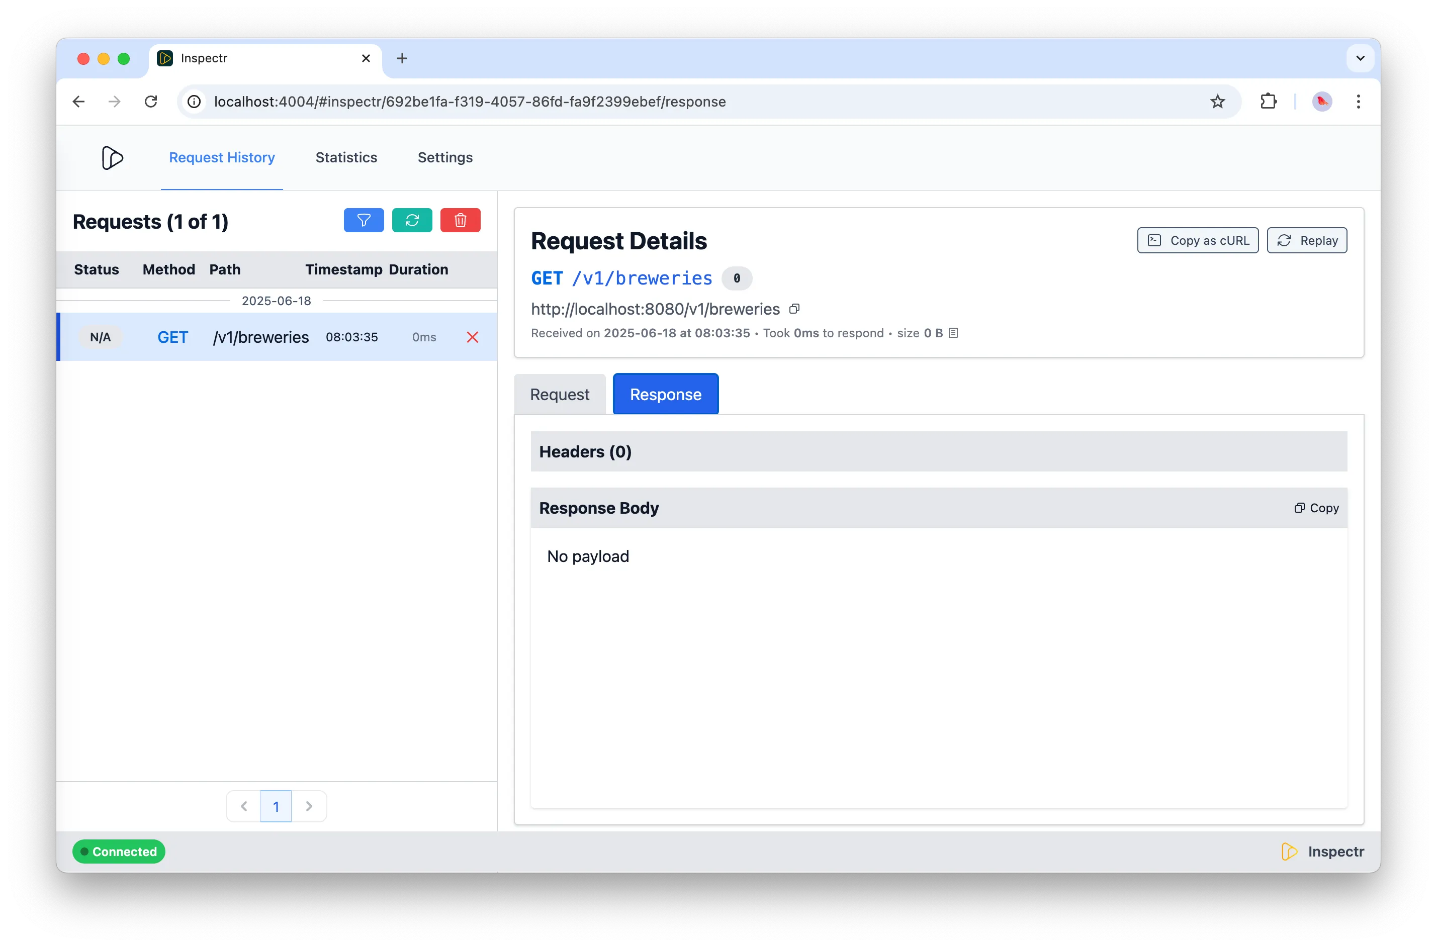The height and width of the screenshot is (947, 1437).
Task: Open the Statistics menu item
Action: coord(346,158)
